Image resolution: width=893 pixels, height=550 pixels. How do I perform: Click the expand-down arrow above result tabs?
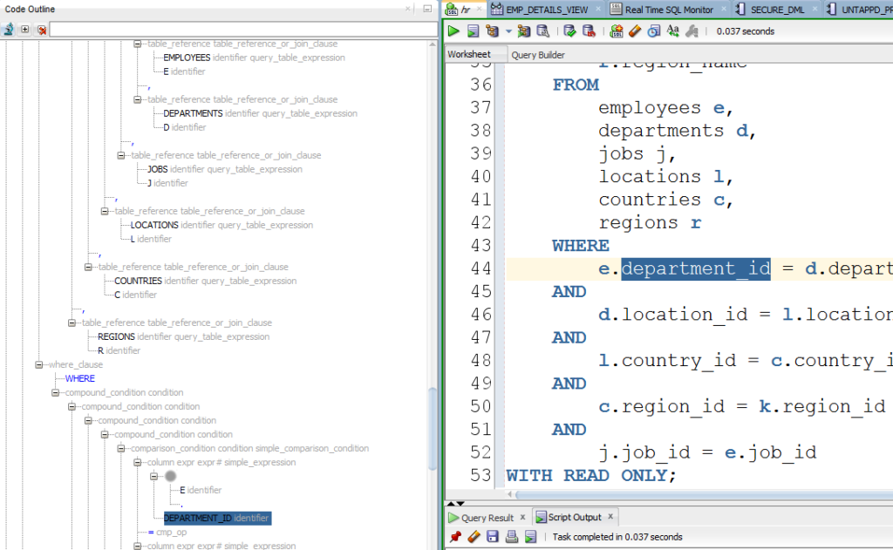(x=460, y=503)
